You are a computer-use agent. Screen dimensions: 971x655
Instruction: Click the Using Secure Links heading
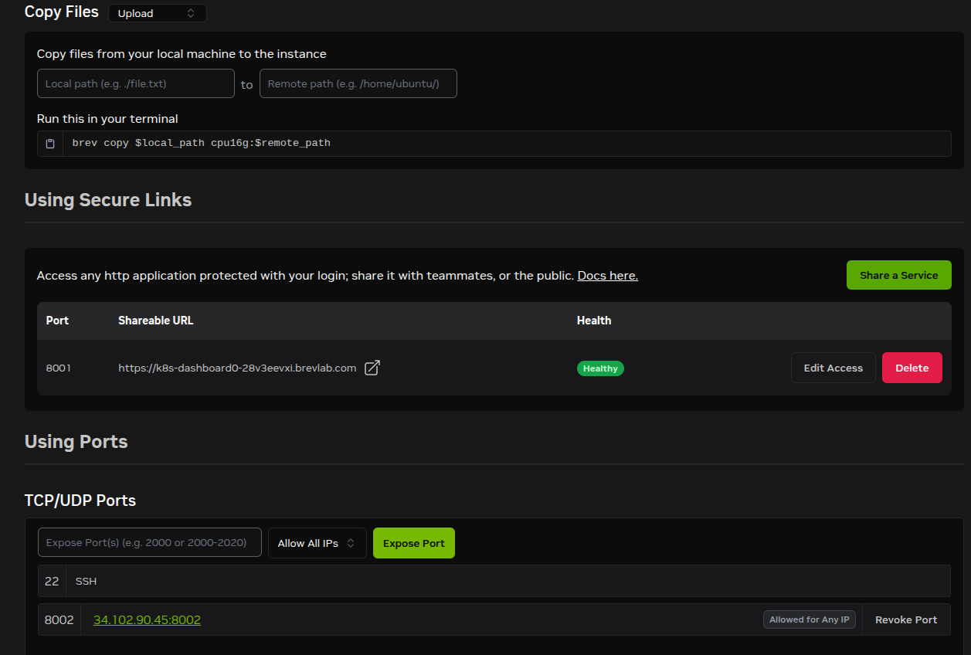[108, 200]
